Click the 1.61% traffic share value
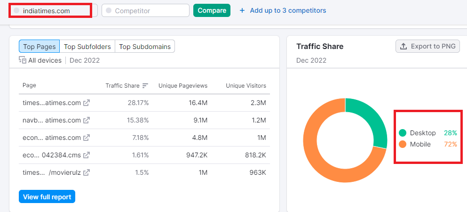The width and height of the screenshot is (467, 212). click(x=140, y=155)
